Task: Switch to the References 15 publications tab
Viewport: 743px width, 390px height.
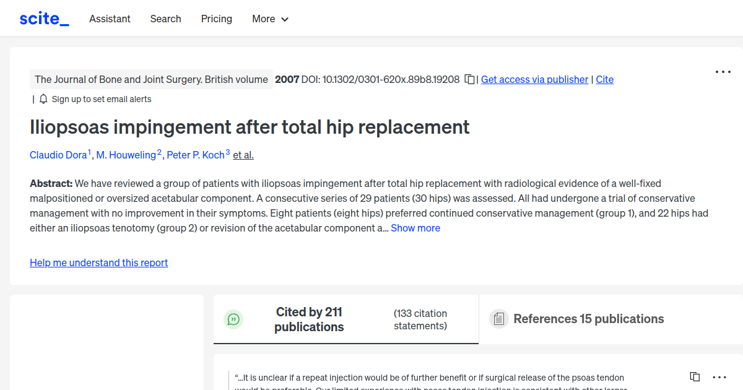Action: [x=588, y=319]
